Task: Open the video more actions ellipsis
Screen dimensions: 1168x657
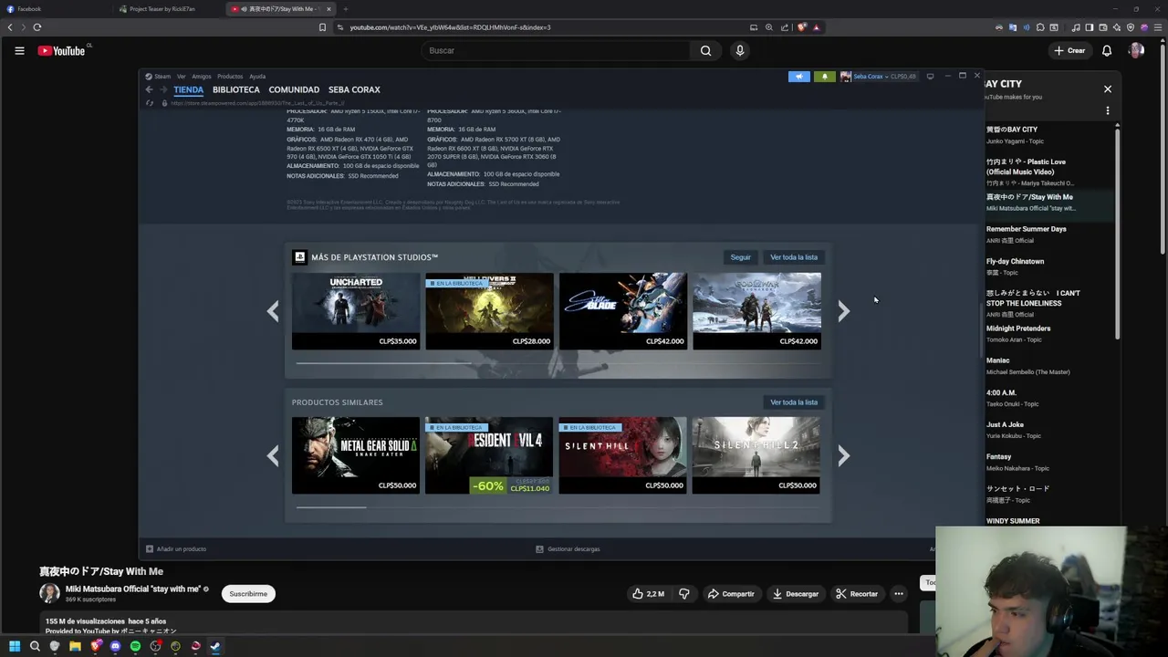Action: point(899,594)
